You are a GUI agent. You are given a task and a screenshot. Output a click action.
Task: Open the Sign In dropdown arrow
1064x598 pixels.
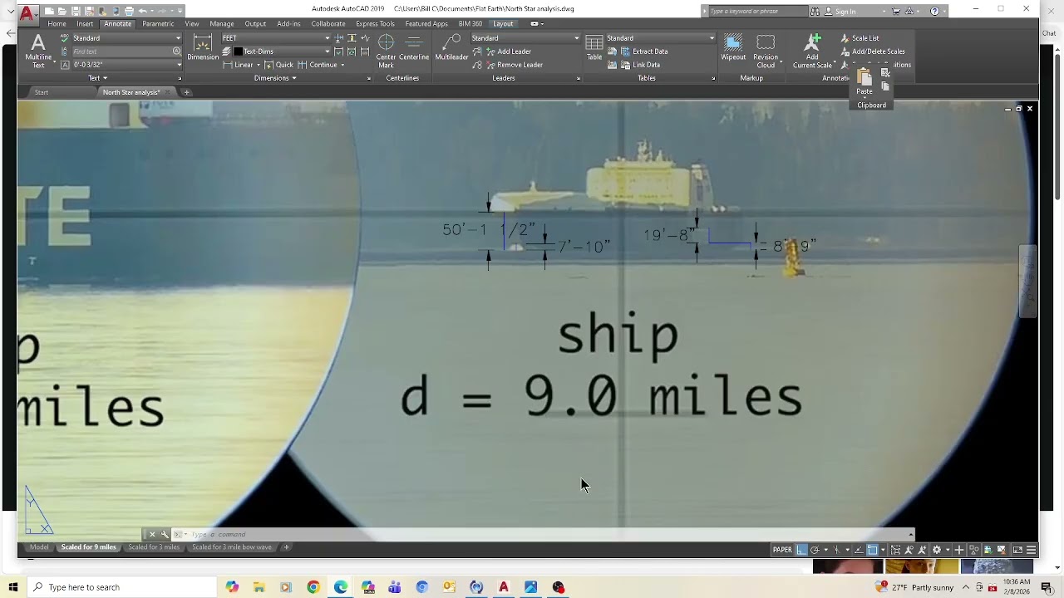pyautogui.click(x=883, y=12)
